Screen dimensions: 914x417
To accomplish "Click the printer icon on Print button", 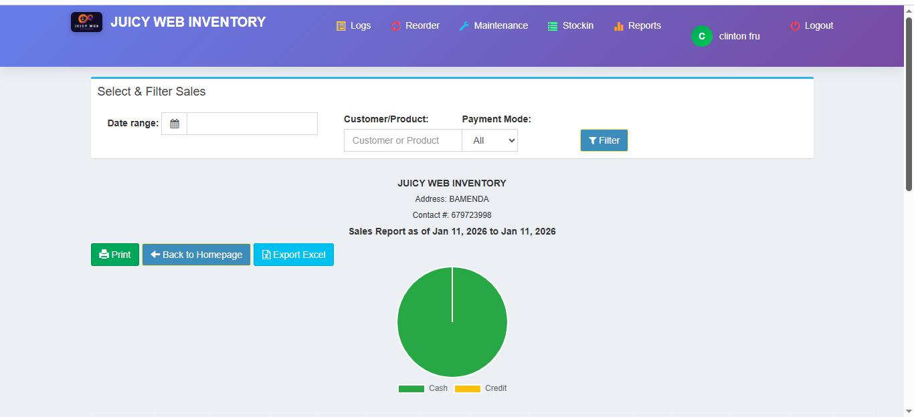I will click(x=104, y=255).
